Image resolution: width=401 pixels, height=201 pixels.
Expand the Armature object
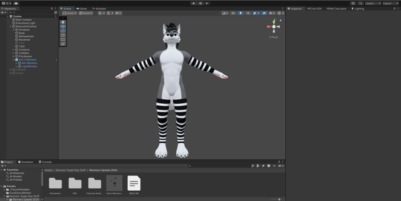pyautogui.click(x=14, y=30)
